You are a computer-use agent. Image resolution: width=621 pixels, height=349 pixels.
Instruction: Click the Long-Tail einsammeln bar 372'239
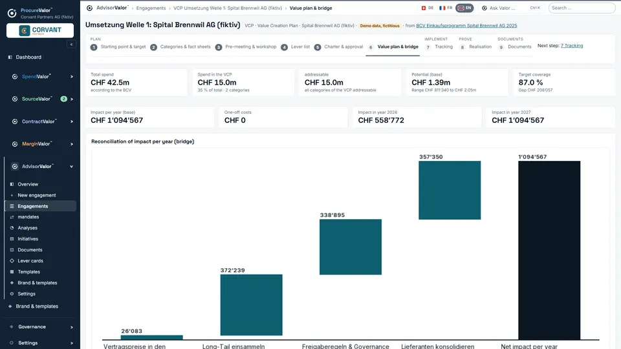pos(252,305)
